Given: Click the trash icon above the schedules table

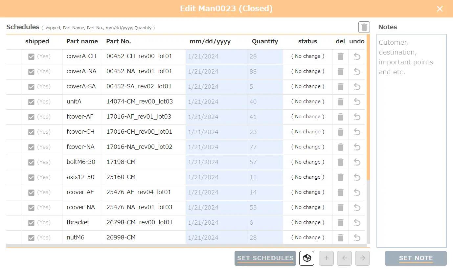Looking at the screenshot, I should [364, 27].
